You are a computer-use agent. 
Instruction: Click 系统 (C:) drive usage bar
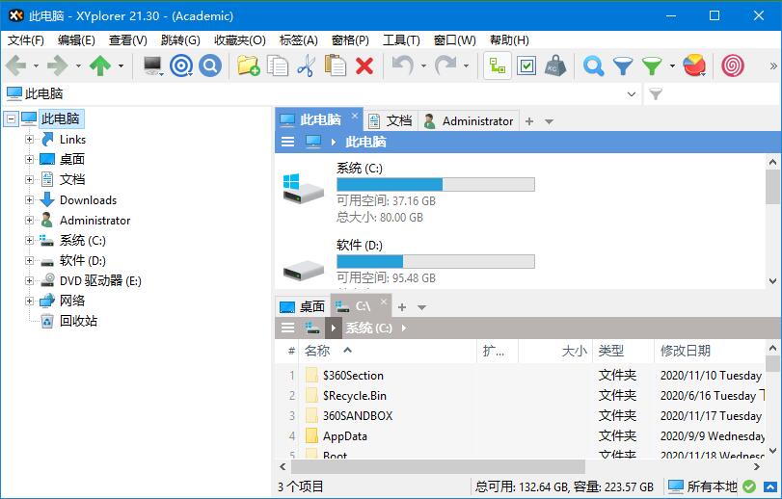(436, 184)
